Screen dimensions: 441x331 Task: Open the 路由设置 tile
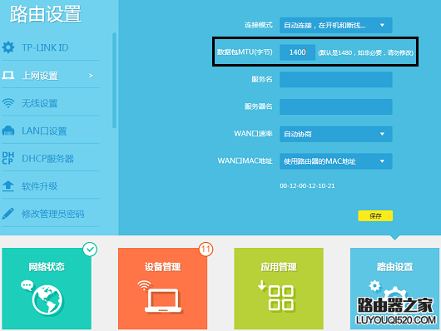pos(394,289)
